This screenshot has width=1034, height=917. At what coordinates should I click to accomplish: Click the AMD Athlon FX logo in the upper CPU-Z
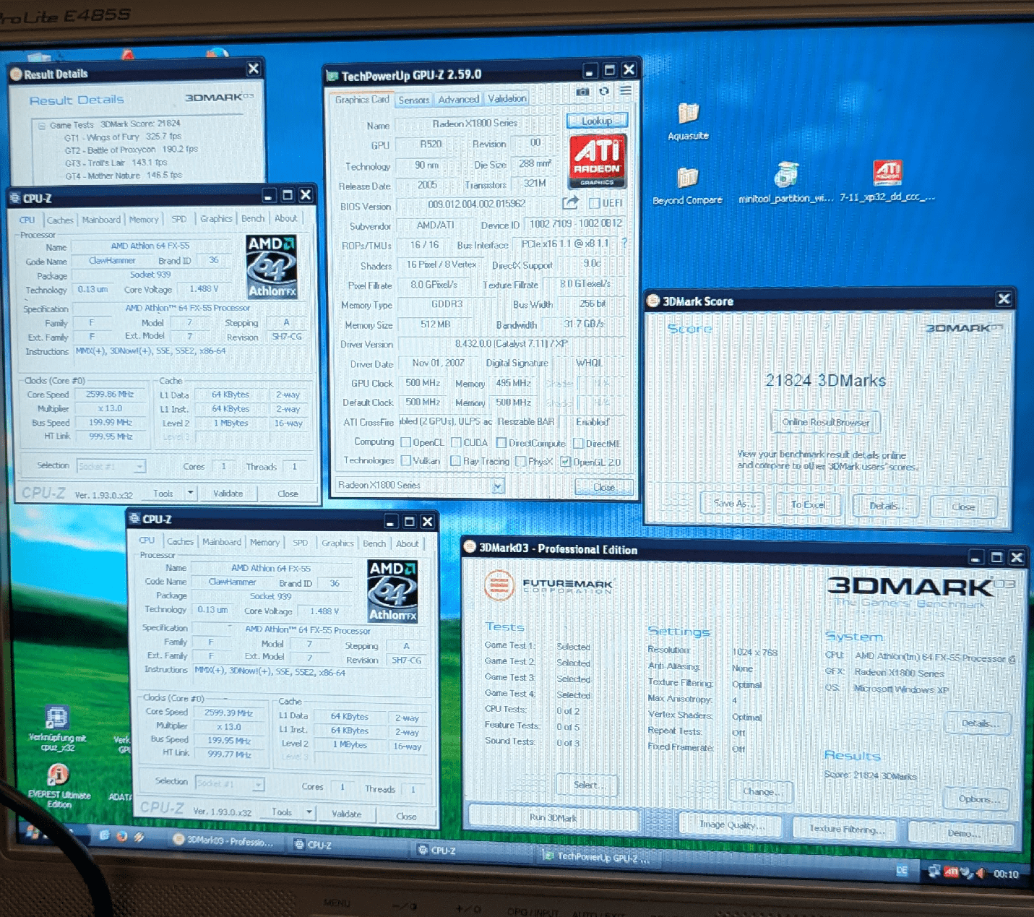[272, 267]
